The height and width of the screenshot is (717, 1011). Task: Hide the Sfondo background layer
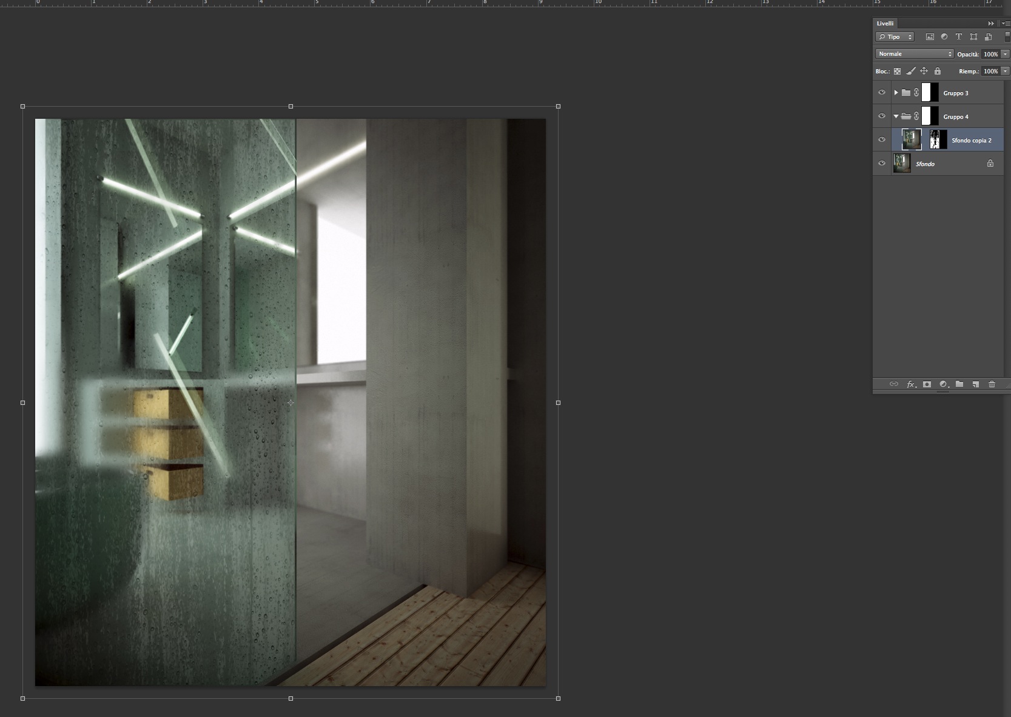882,164
